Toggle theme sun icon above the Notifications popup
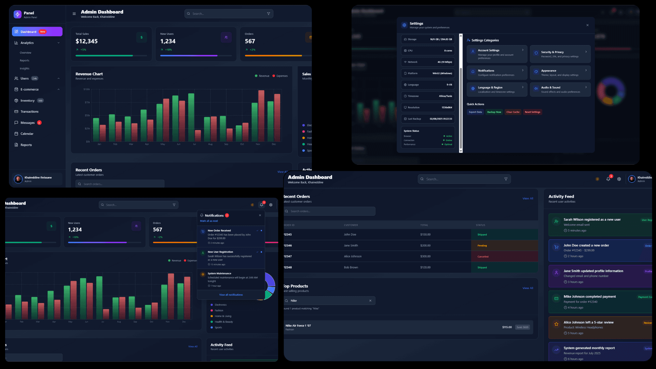This screenshot has height=369, width=656. coord(252,205)
